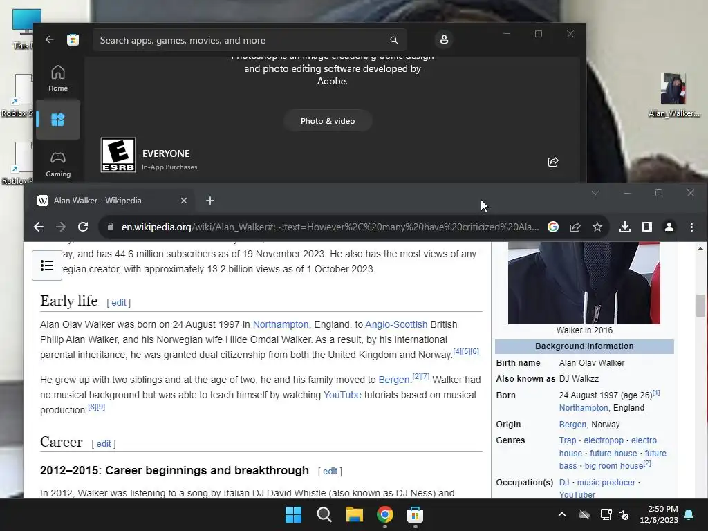Edit the Early life section
Screen dimensions: 708x531
pos(119,303)
